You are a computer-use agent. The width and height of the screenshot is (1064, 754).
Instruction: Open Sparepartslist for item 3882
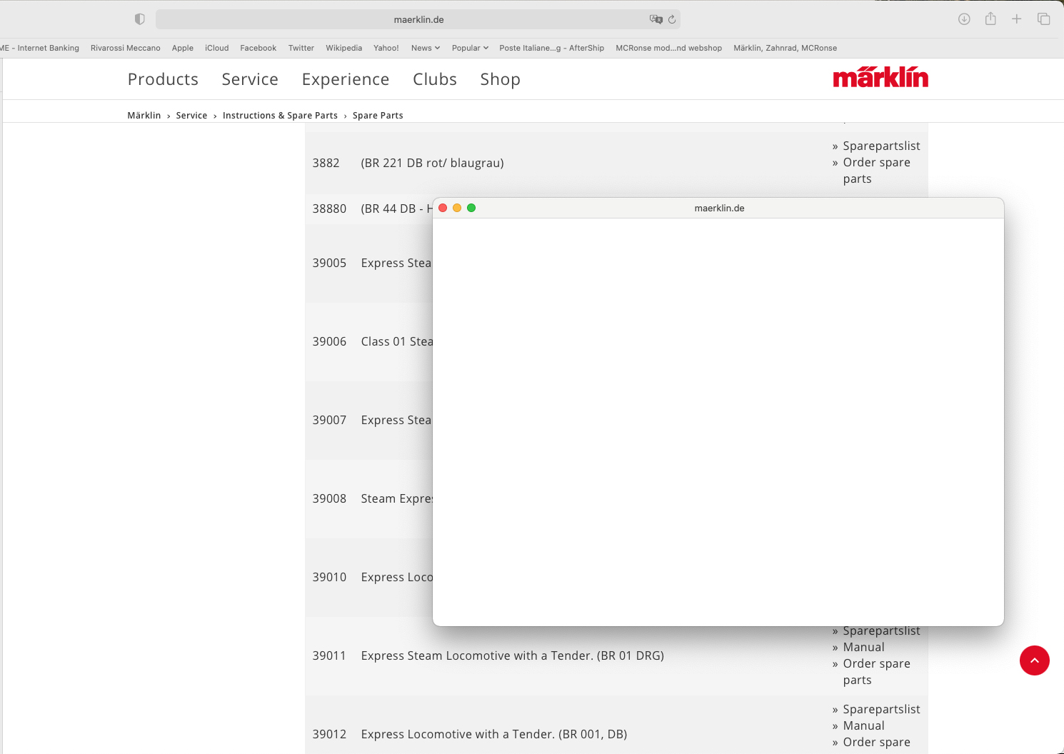pyautogui.click(x=881, y=146)
